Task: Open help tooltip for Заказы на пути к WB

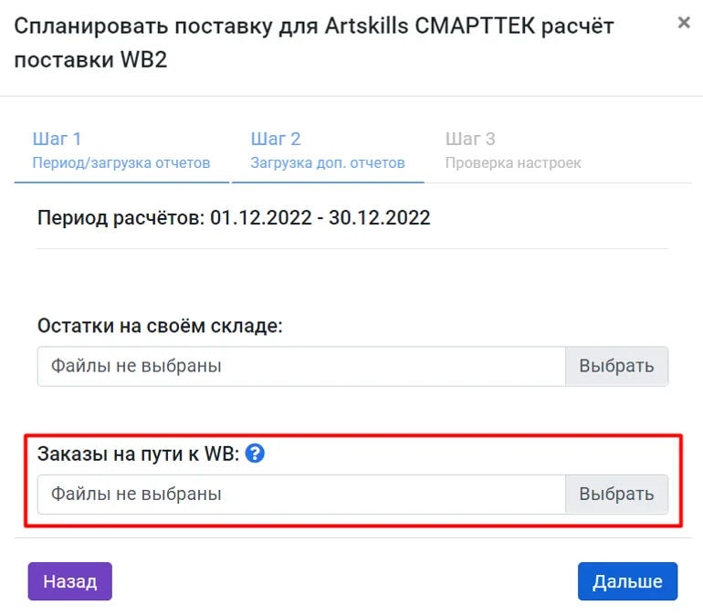Action: 255,453
